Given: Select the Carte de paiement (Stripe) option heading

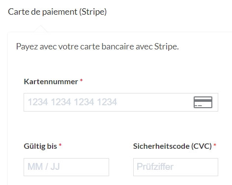Looking at the screenshot, I should (58, 12).
